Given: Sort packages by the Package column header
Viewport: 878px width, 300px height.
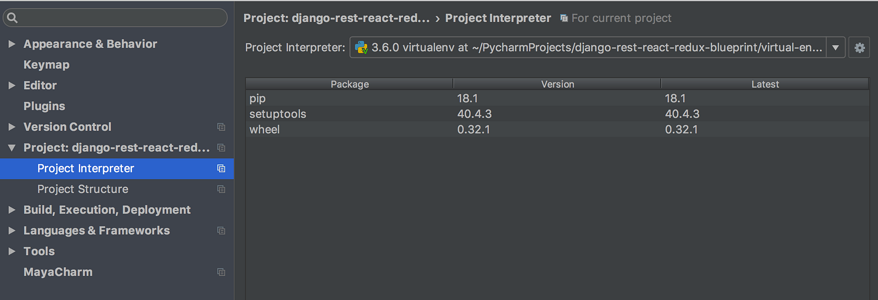Looking at the screenshot, I should point(350,84).
